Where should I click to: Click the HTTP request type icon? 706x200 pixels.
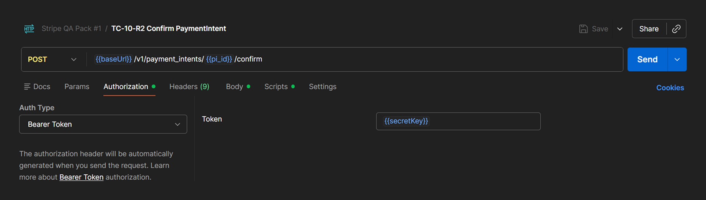(x=29, y=29)
